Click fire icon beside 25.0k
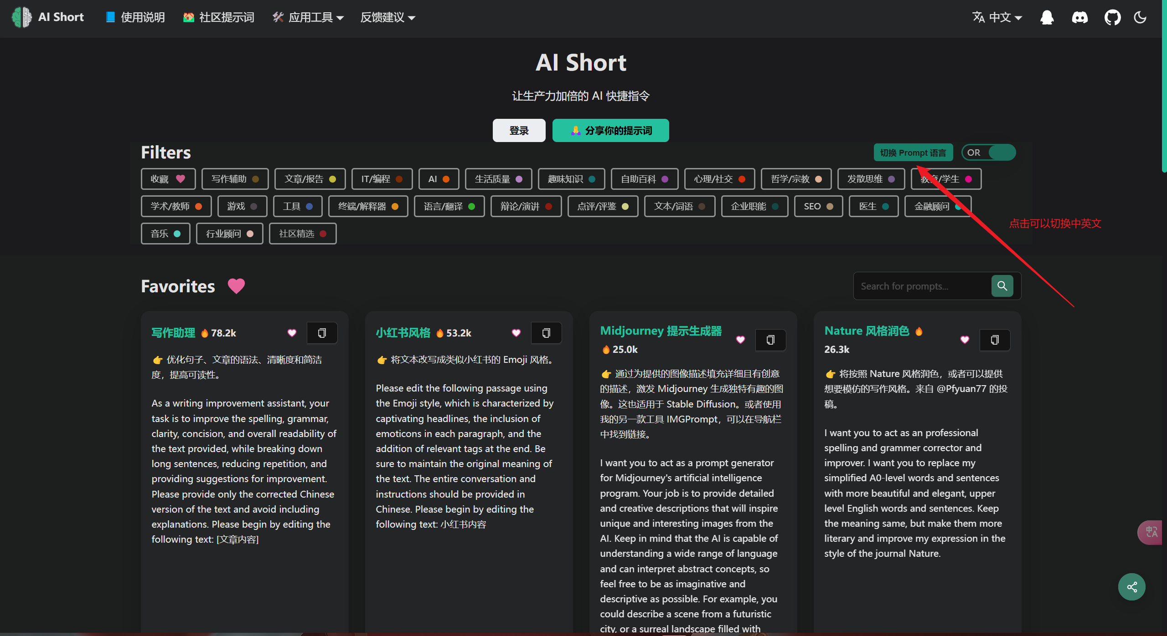The width and height of the screenshot is (1167, 636). click(606, 349)
